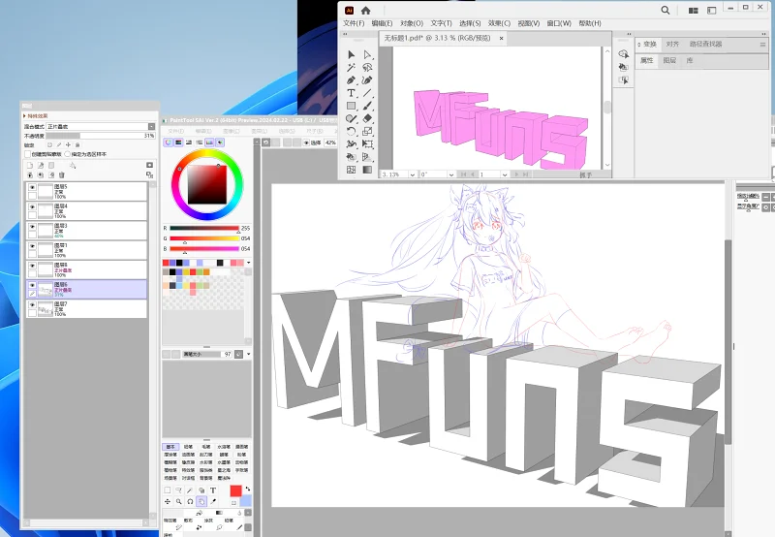Select the Shape Builder tool in Illustrator

click(x=351, y=157)
